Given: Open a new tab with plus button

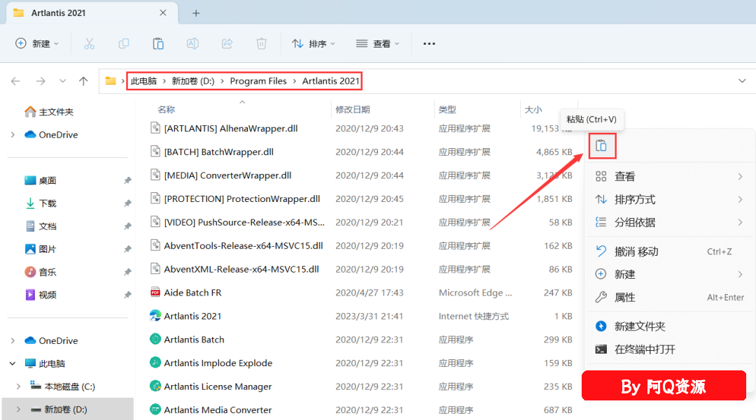Looking at the screenshot, I should pos(196,13).
